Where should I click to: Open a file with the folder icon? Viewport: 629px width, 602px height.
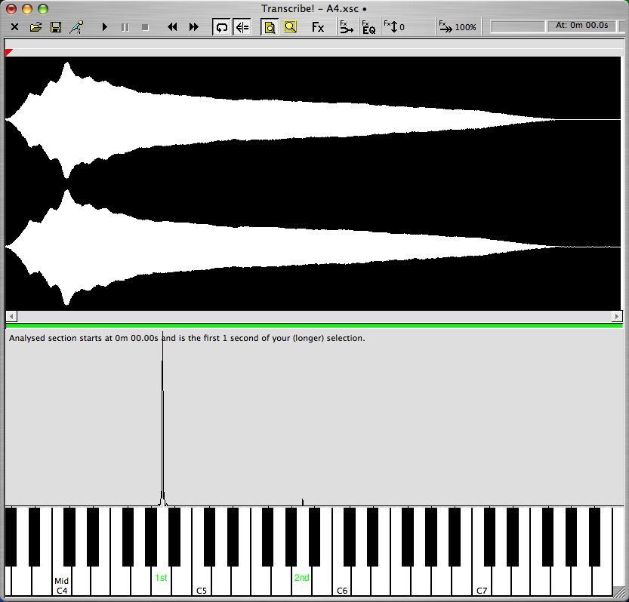[x=35, y=27]
